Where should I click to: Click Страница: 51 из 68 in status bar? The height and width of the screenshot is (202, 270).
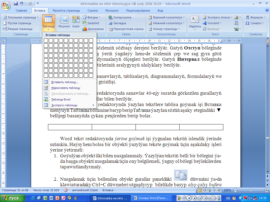coord(15,190)
